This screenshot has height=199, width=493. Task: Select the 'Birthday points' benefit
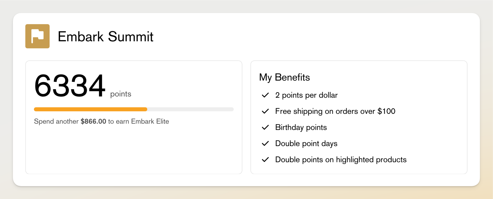pos(301,127)
